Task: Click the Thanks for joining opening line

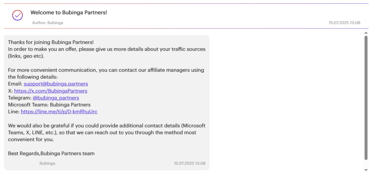Action: point(51,42)
